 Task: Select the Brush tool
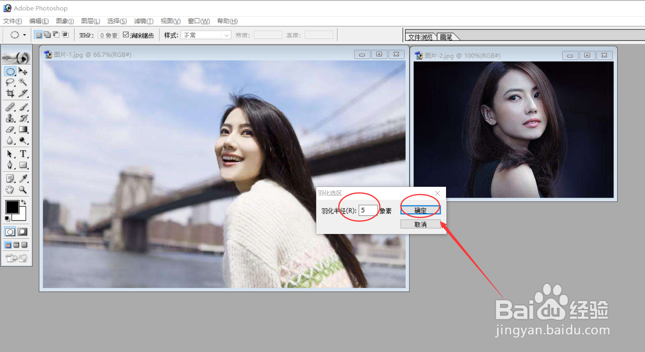23,107
